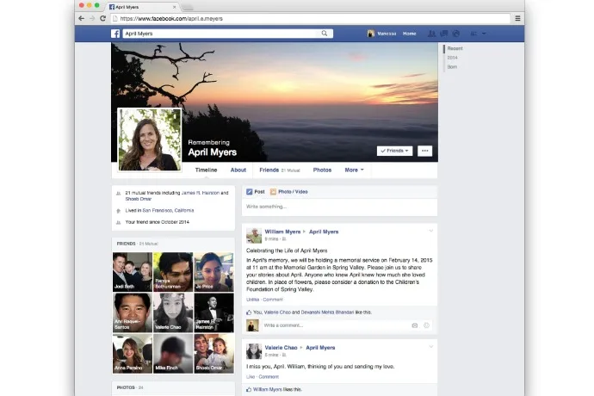Click William Myers avatar on his post
This screenshot has height=396, width=594.
point(254,235)
